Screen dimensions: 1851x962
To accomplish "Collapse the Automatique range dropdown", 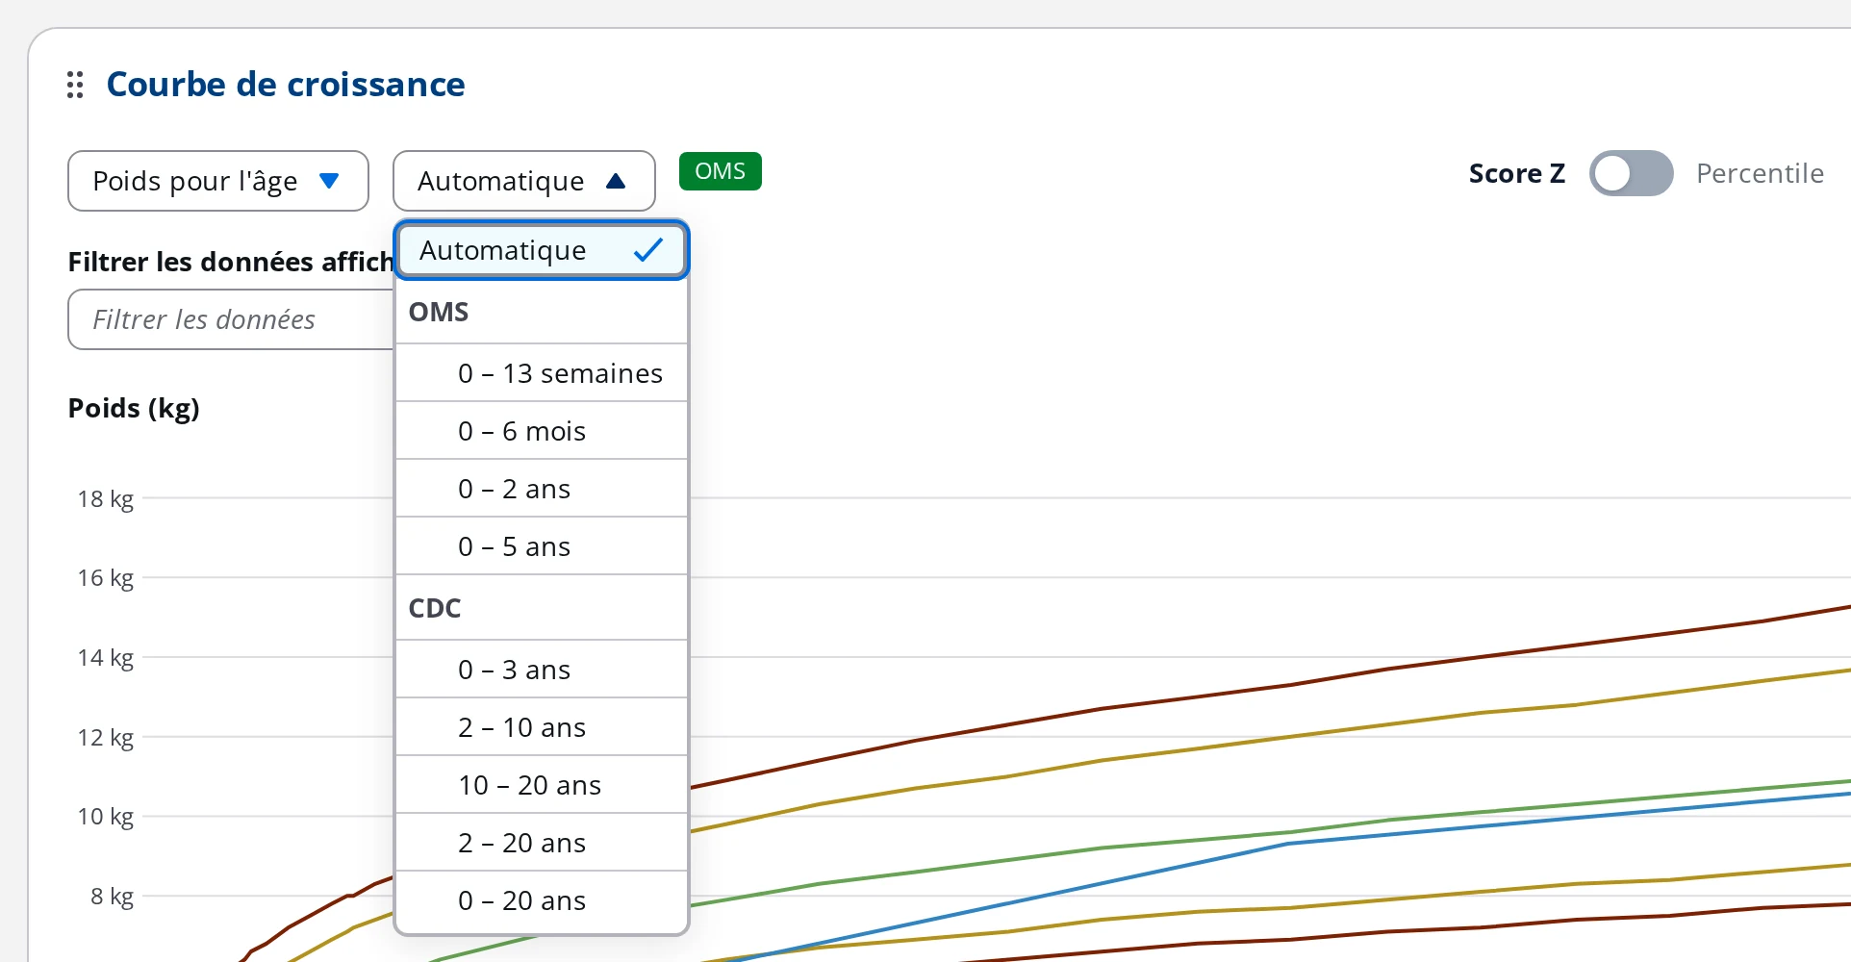I will pyautogui.click(x=524, y=181).
